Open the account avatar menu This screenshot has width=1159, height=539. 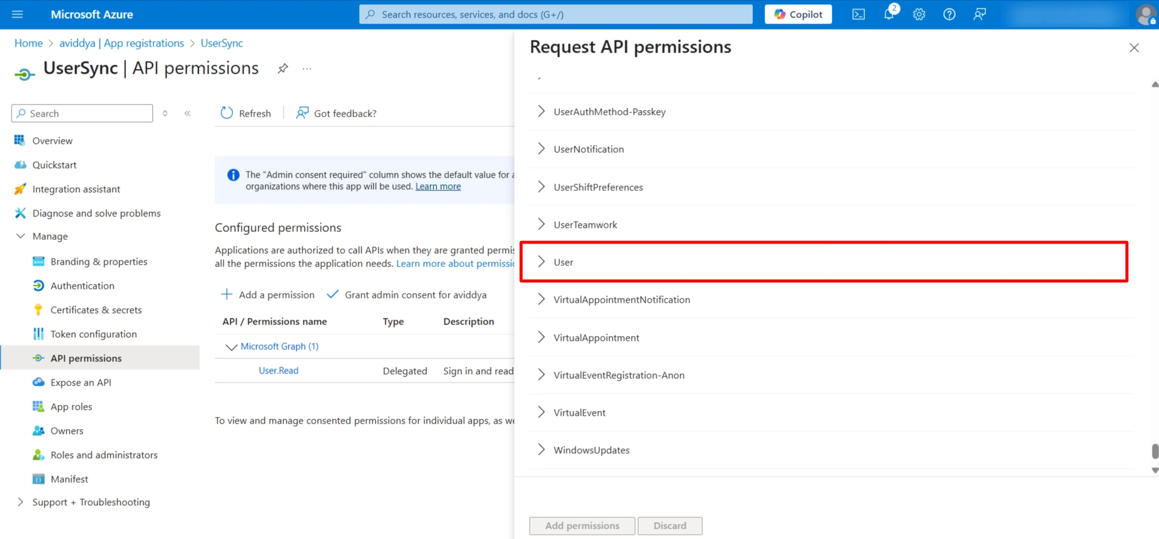point(1146,14)
